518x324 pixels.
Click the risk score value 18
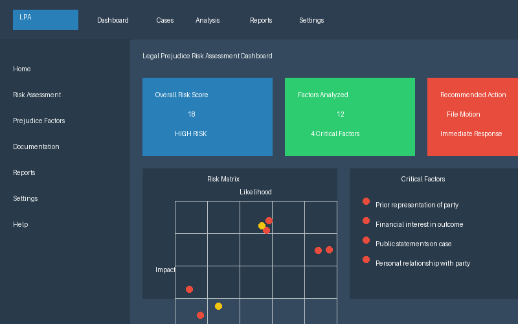tap(192, 115)
